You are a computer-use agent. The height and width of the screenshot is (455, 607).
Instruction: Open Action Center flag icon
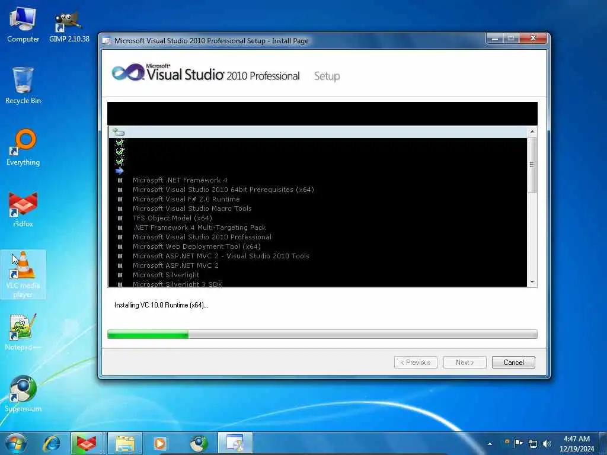[518, 443]
